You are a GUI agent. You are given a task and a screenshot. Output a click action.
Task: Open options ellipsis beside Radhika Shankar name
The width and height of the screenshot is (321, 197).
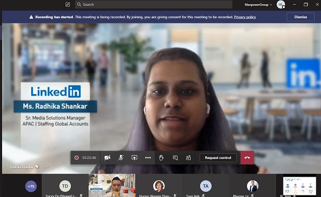pyautogui.click(x=46, y=167)
